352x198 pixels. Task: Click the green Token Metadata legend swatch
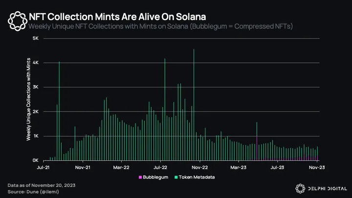176,177
